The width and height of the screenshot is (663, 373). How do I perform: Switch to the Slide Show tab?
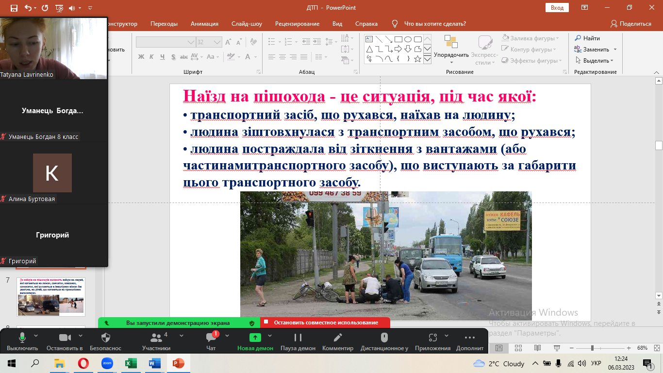247,24
